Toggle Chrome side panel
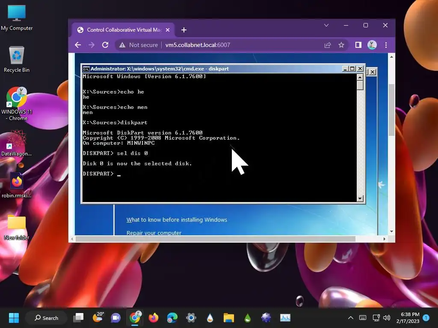The height and width of the screenshot is (328, 438). [x=358, y=45]
